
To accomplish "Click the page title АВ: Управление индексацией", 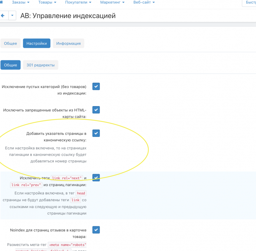I will coord(68,16).
